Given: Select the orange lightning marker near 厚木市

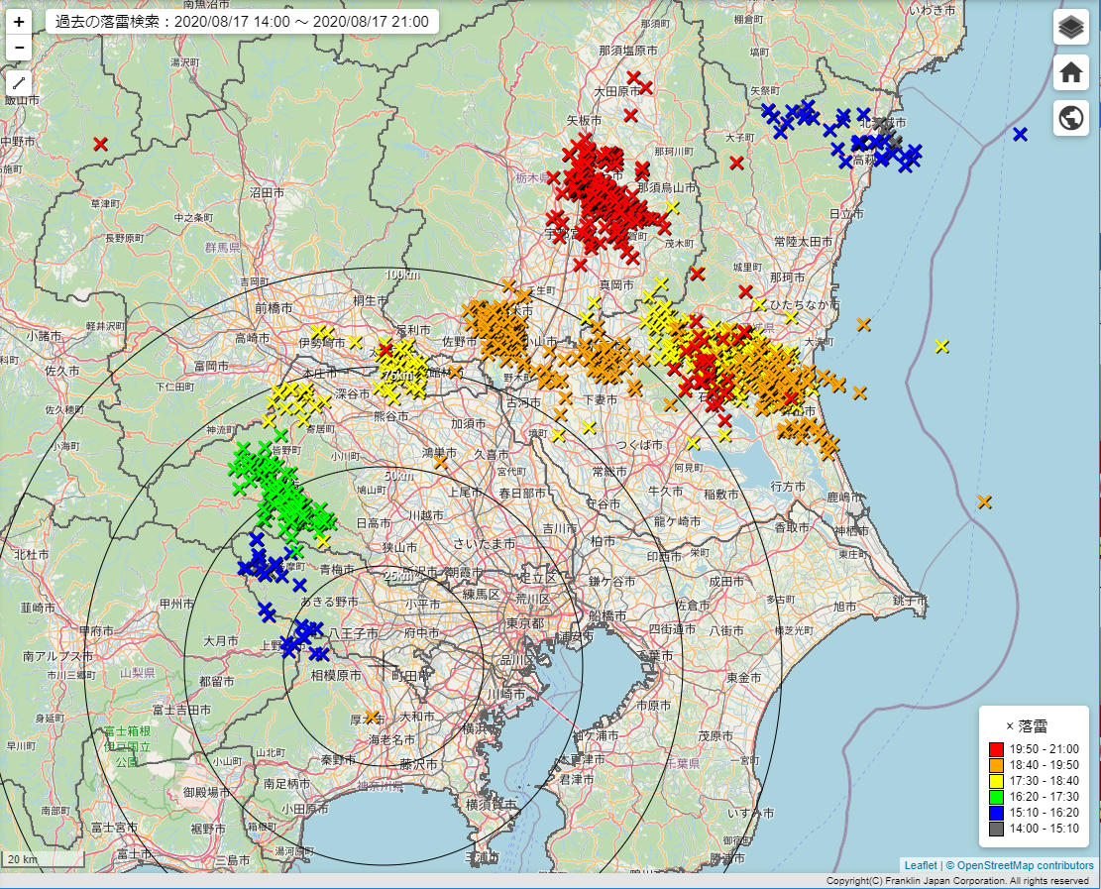Looking at the screenshot, I should pos(372,716).
